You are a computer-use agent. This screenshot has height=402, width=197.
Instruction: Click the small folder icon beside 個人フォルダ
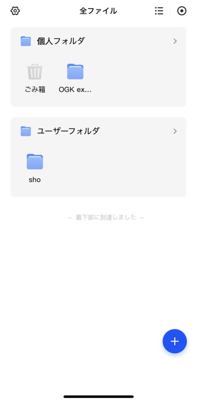(x=26, y=41)
